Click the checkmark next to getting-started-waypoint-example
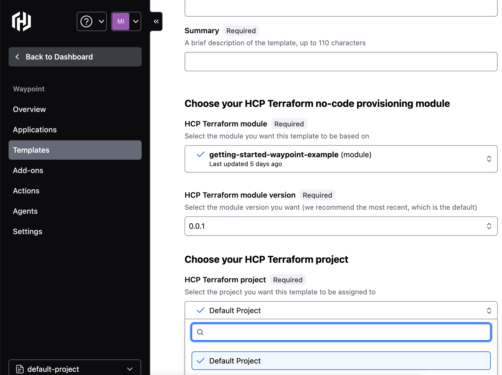The image size is (502, 375). click(x=200, y=155)
